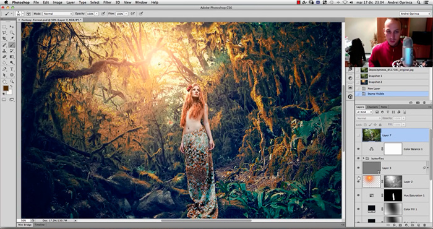Select the New Layer history state
Screen dimensions: 433x229
point(392,89)
